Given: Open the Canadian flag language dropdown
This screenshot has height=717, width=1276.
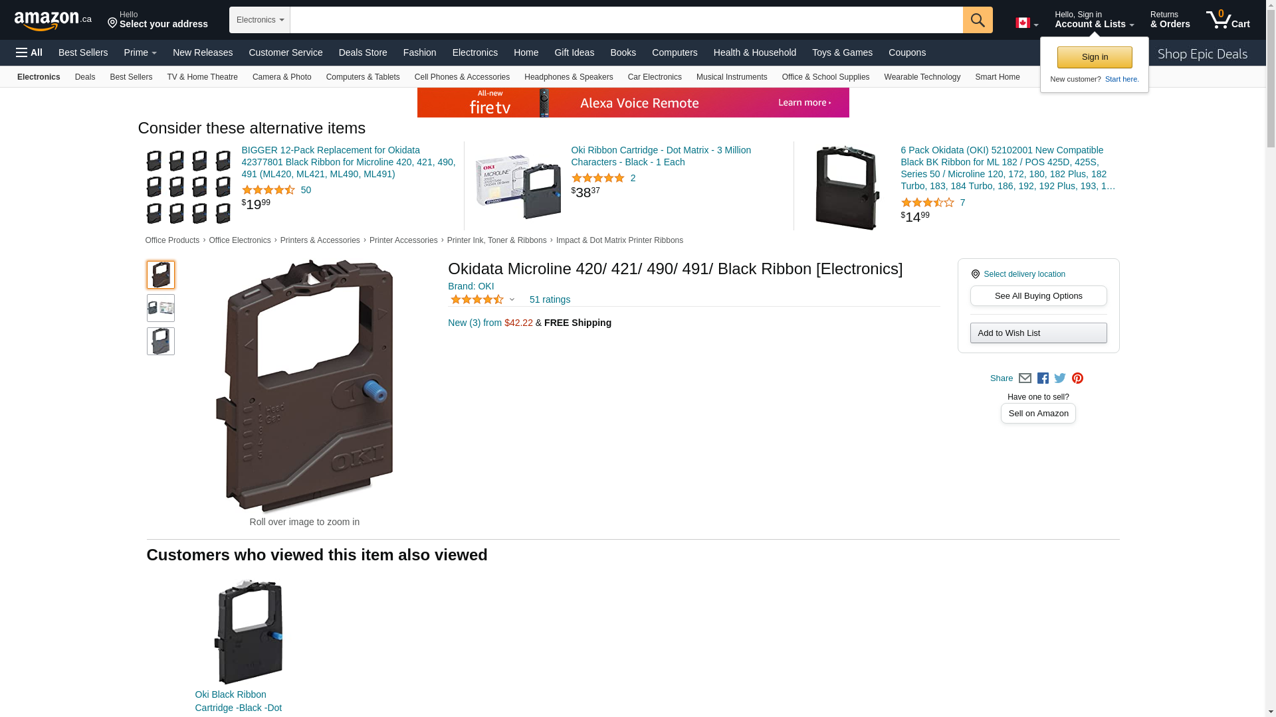Looking at the screenshot, I should pos(1027,23).
